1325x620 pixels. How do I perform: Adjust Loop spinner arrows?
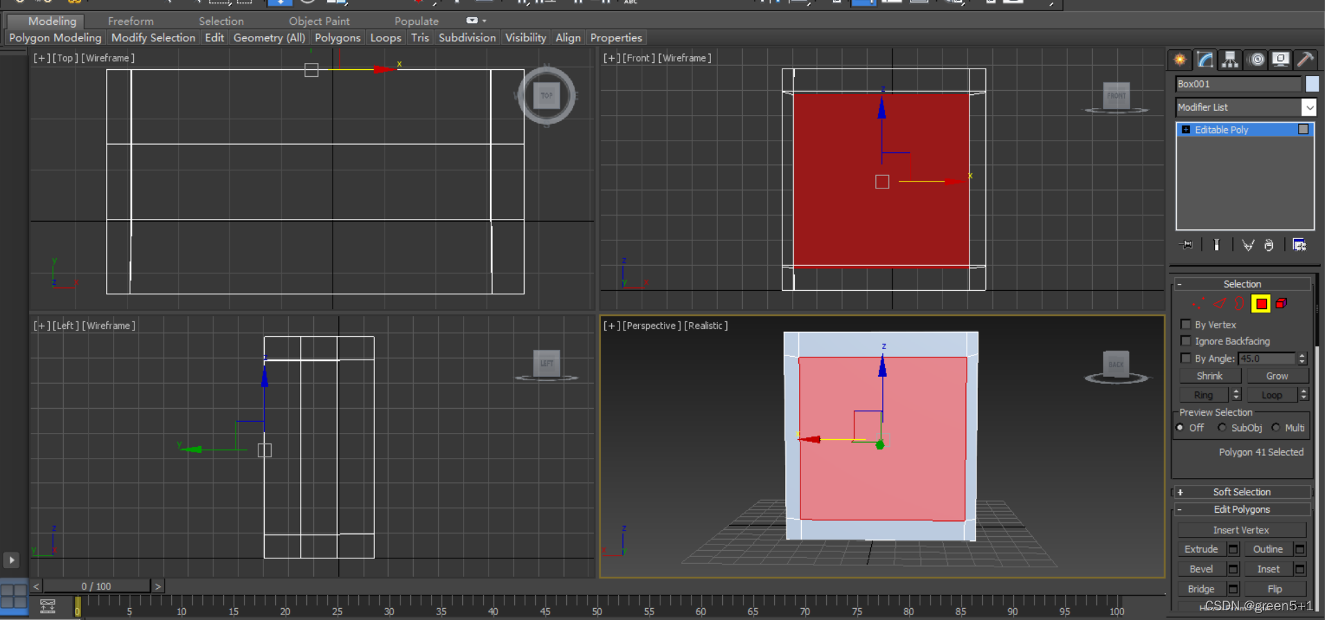click(1304, 394)
